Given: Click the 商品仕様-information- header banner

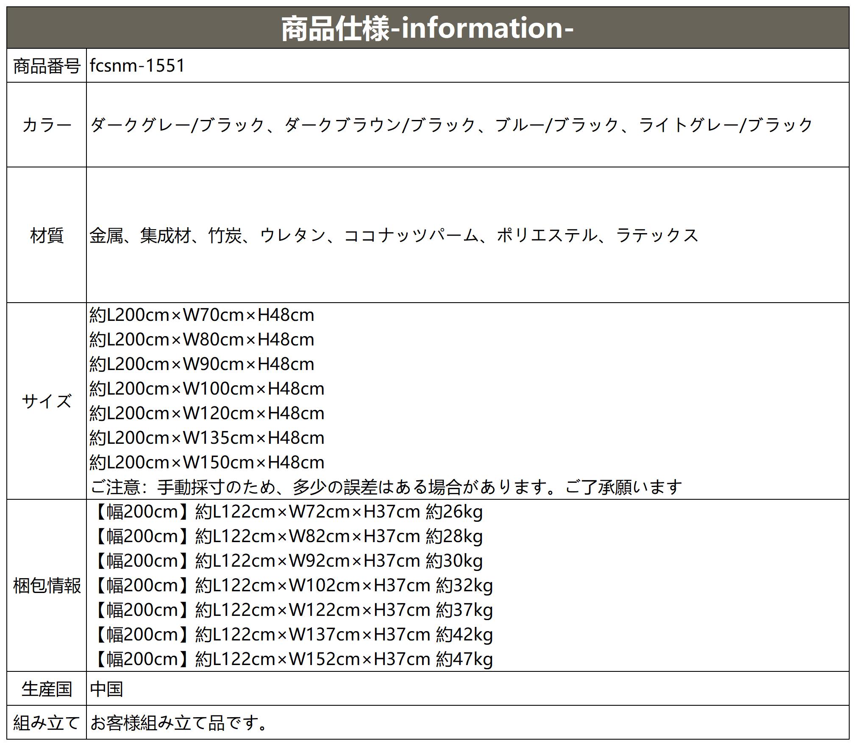Looking at the screenshot, I should pyautogui.click(x=427, y=28).
